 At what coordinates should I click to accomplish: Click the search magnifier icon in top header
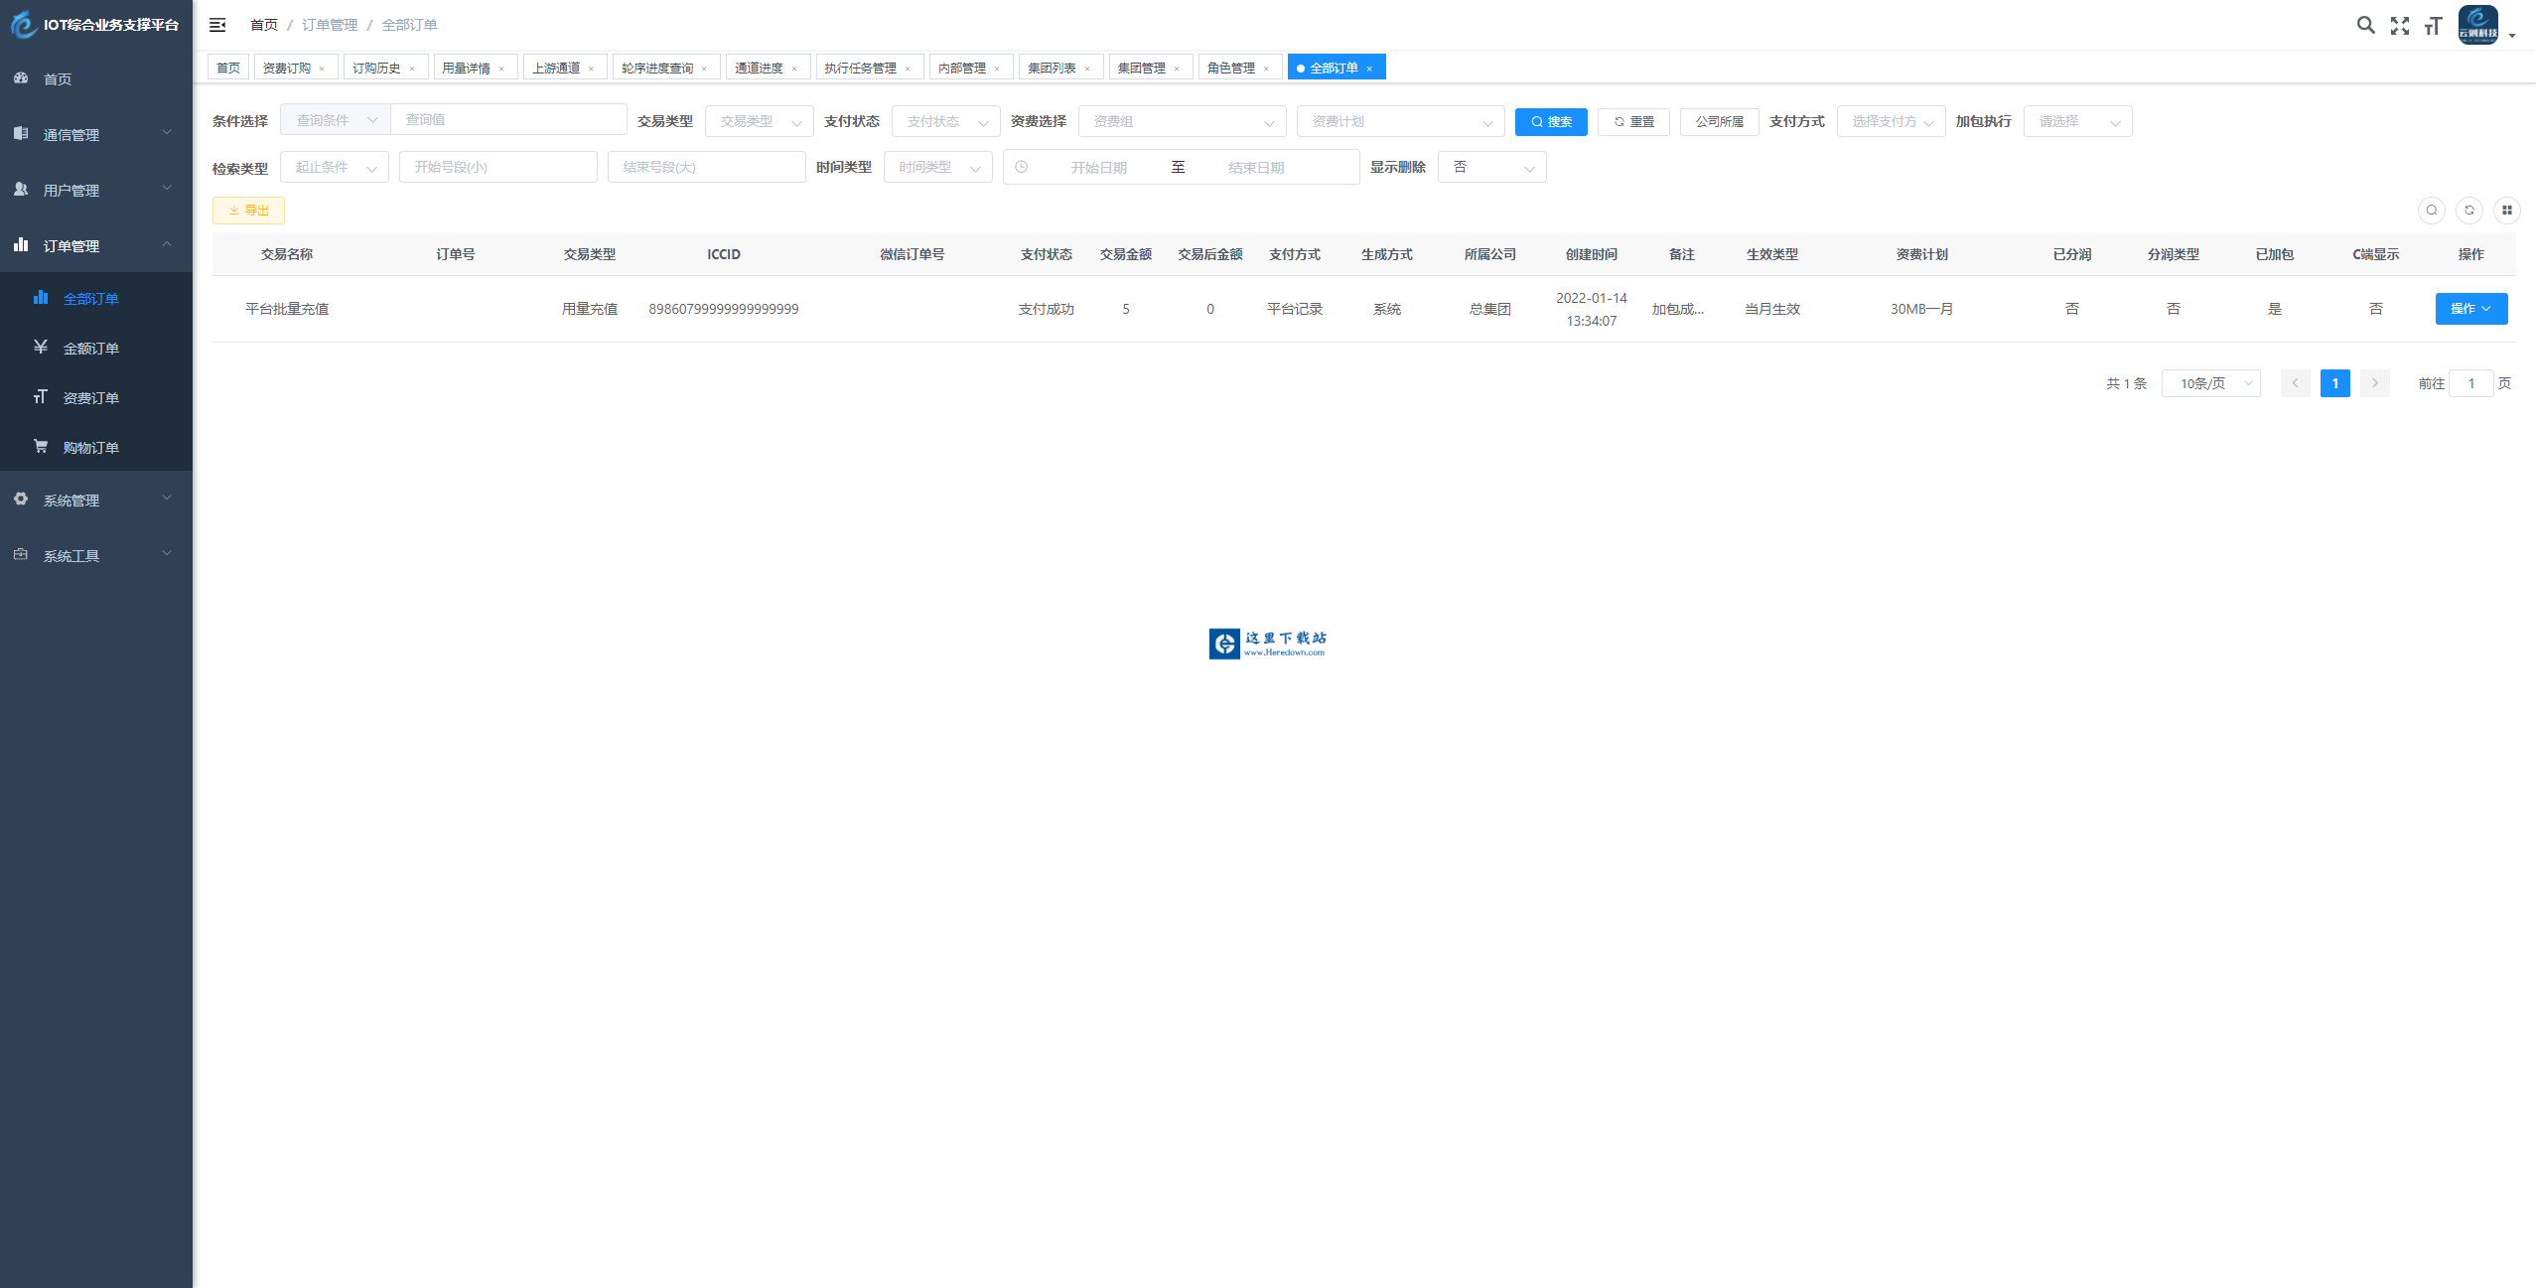pyautogui.click(x=2365, y=26)
